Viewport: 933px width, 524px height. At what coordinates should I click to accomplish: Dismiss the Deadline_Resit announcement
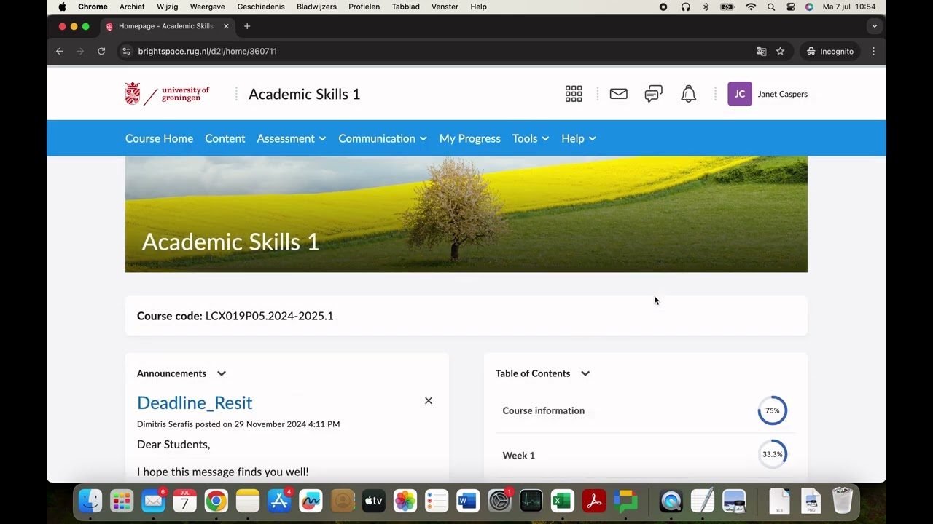tap(429, 401)
